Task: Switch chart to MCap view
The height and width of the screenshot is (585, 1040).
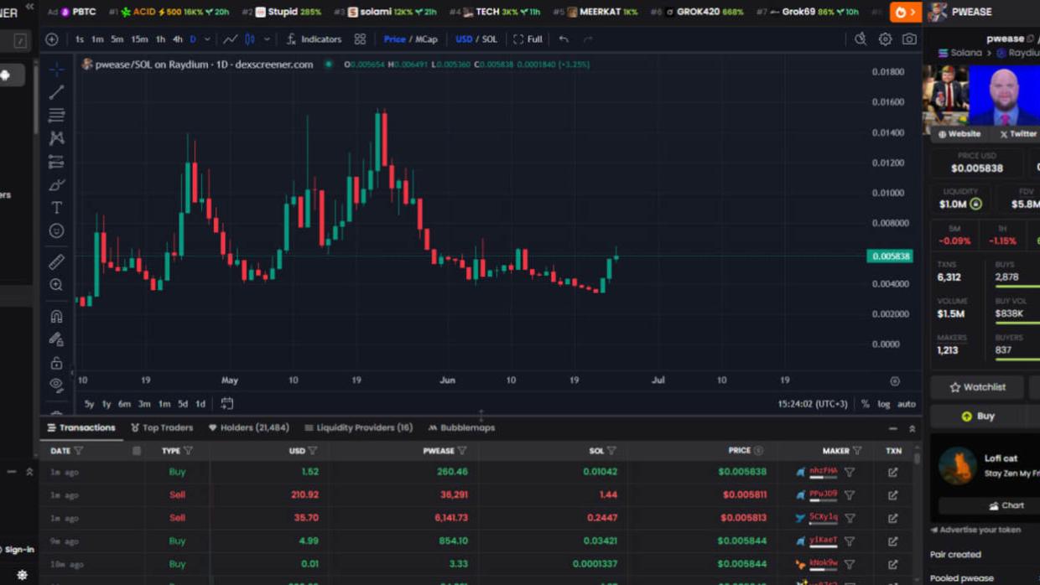Action: point(427,39)
